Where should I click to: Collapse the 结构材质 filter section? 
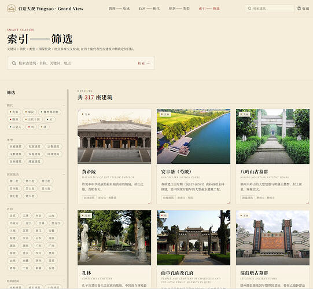coord(64,281)
